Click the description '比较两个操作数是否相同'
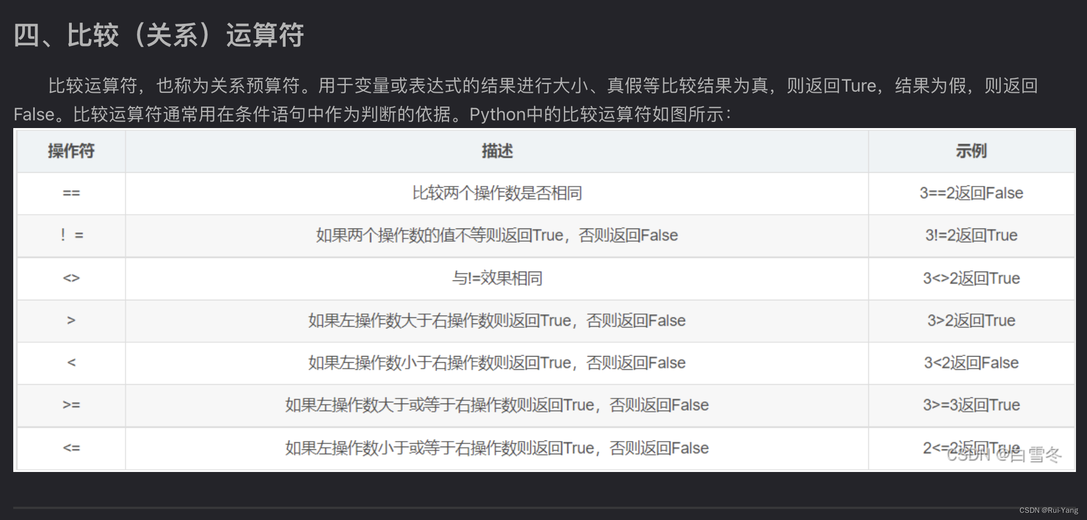The image size is (1087, 520). (x=497, y=193)
